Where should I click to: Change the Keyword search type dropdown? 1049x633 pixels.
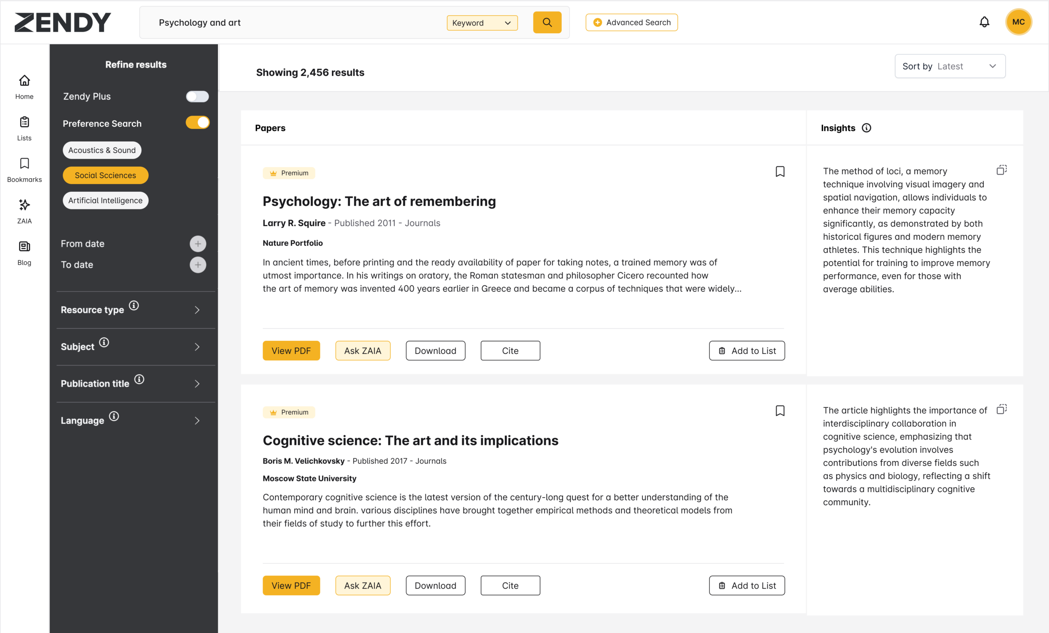coord(481,23)
